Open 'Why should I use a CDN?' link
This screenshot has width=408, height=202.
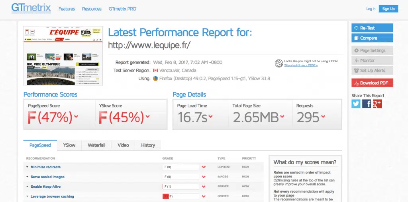pyautogui.click(x=301, y=65)
